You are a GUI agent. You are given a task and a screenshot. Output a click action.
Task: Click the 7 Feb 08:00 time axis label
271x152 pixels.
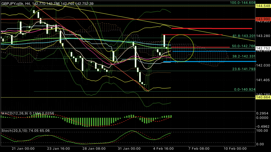point(199,149)
